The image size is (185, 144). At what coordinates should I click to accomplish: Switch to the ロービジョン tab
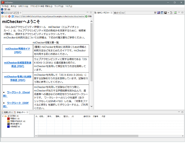pyautogui.click(x=119, y=13)
